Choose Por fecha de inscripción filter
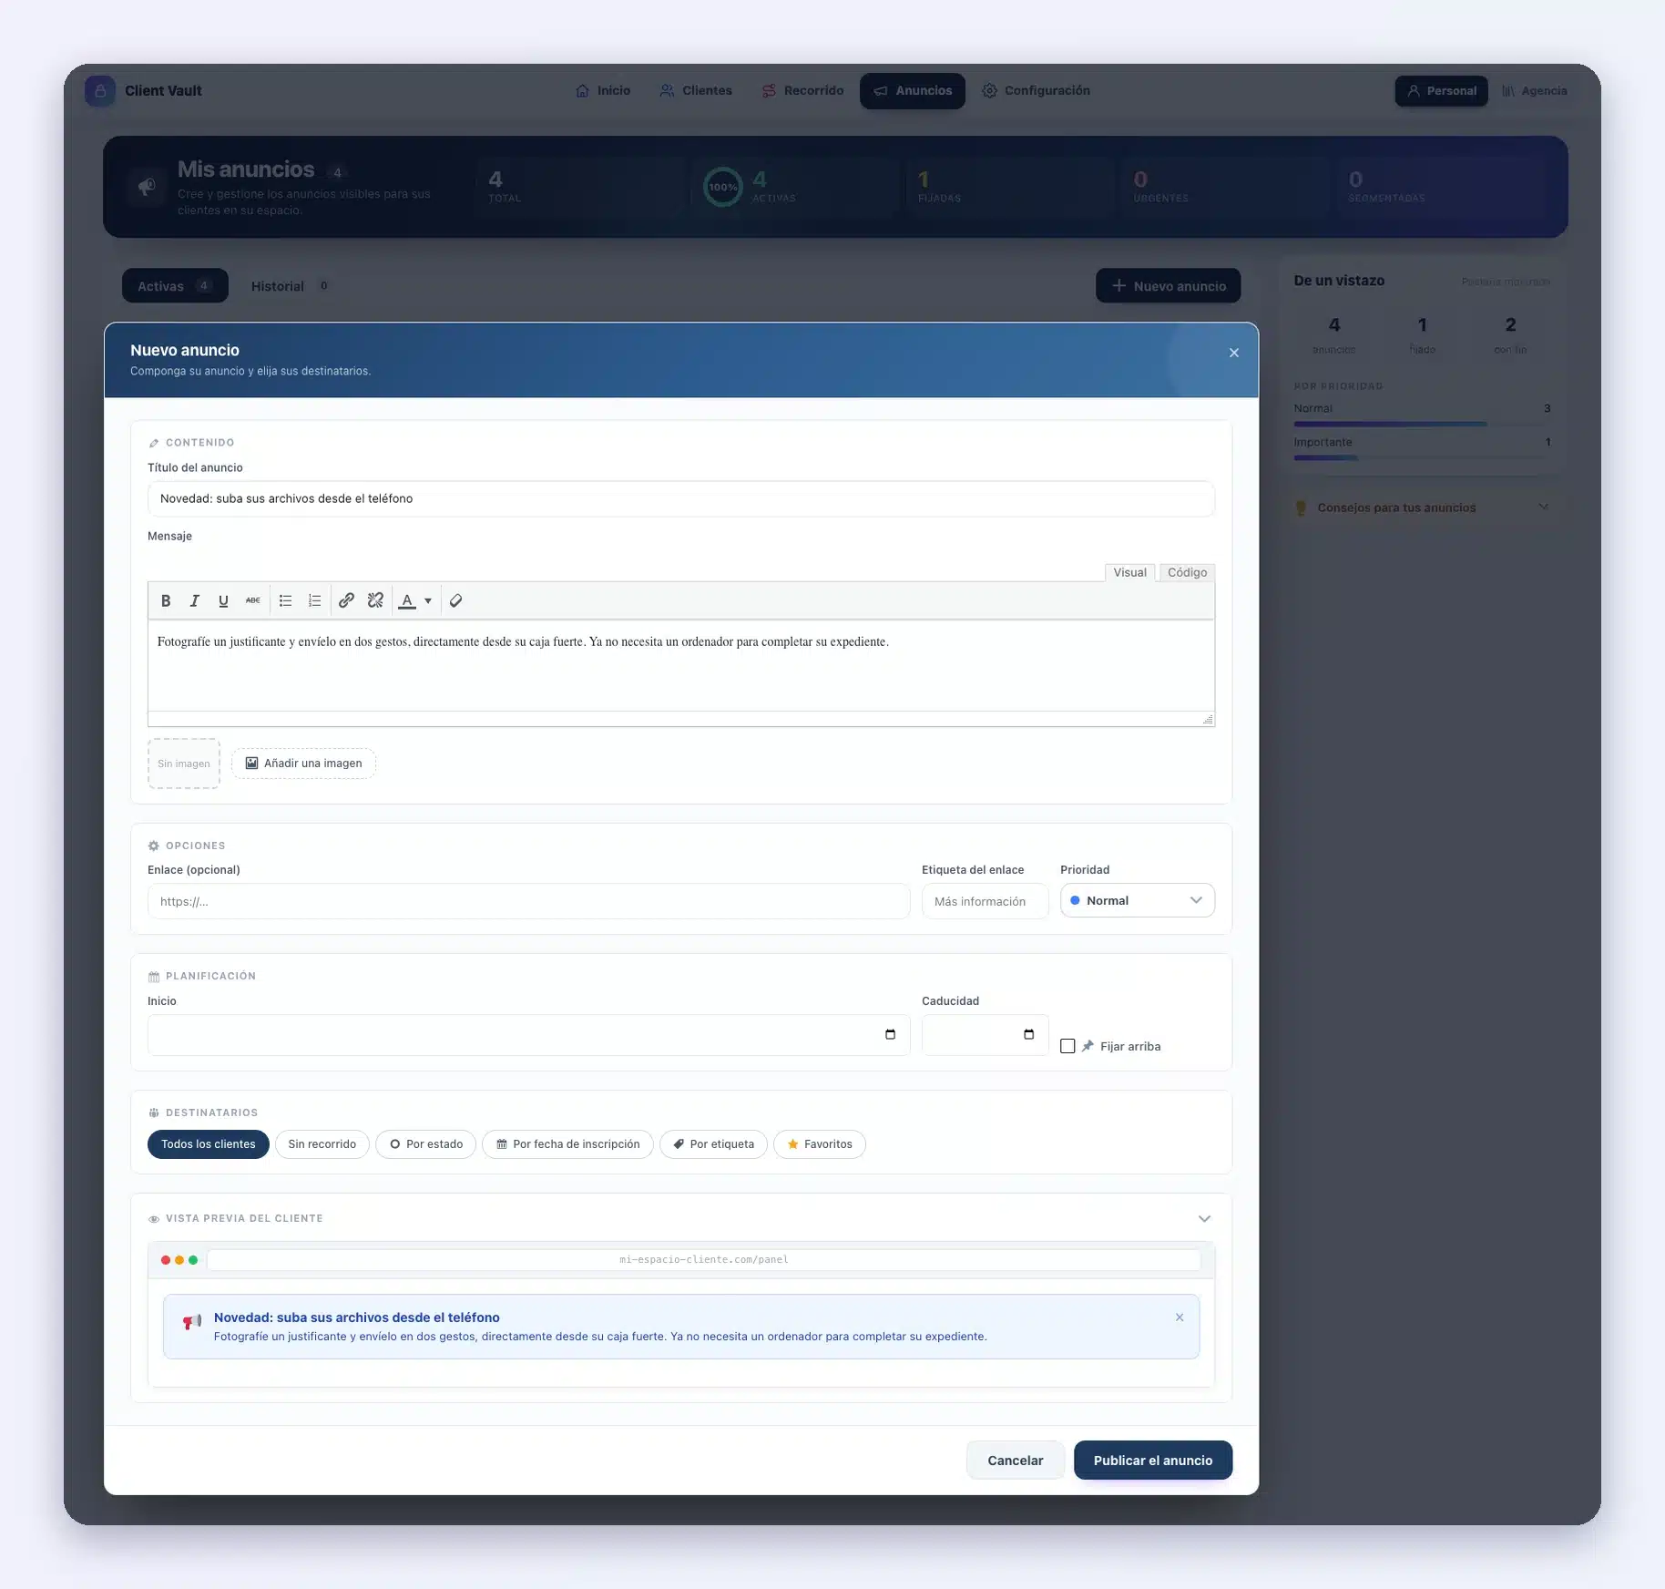 tap(567, 1144)
